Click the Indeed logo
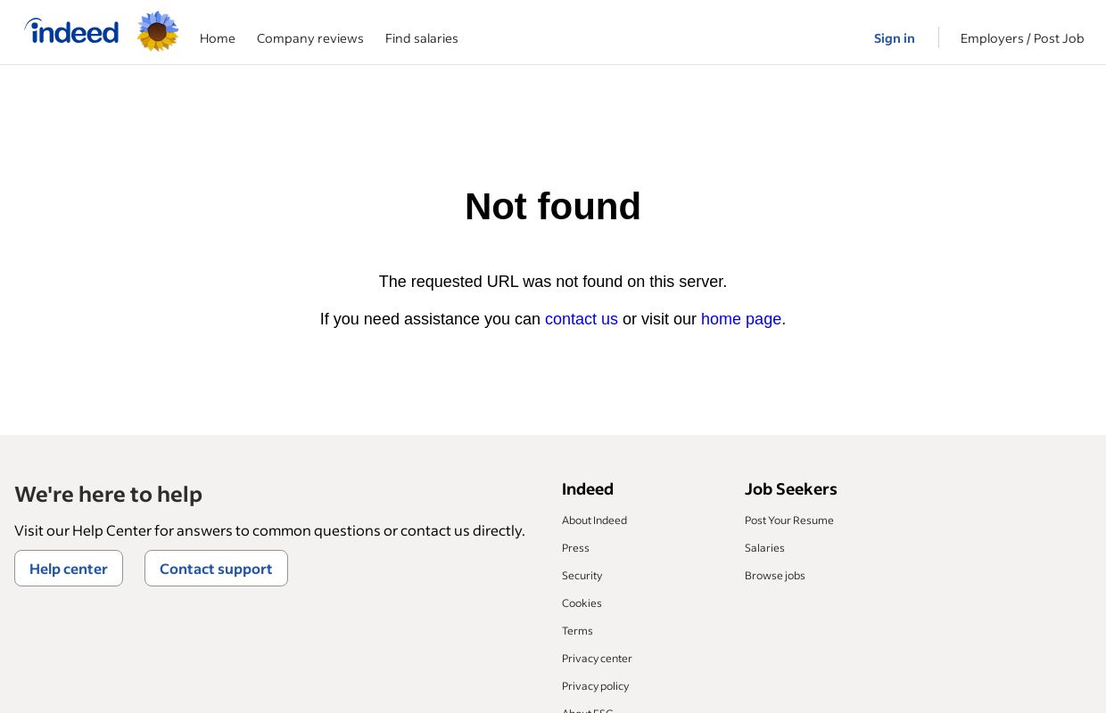This screenshot has height=713, width=1106. 71,31
